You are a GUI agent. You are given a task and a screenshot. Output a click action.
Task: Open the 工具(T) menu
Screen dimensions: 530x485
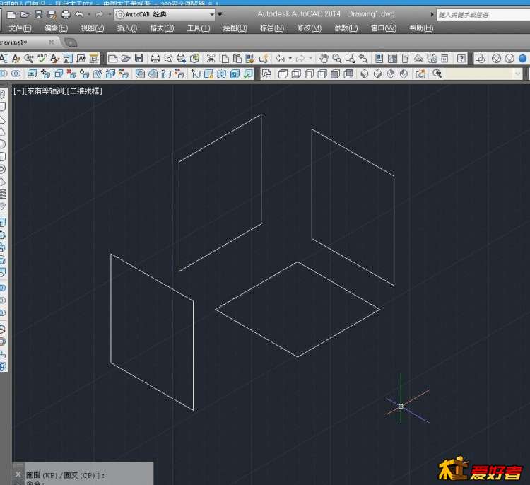click(x=199, y=28)
